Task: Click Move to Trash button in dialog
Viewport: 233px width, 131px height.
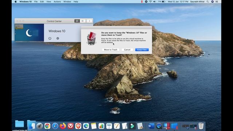Action: pos(111,49)
